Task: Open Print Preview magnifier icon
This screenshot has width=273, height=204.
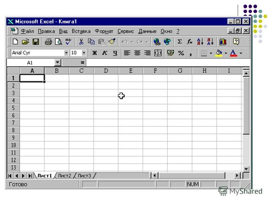Action: (58, 42)
